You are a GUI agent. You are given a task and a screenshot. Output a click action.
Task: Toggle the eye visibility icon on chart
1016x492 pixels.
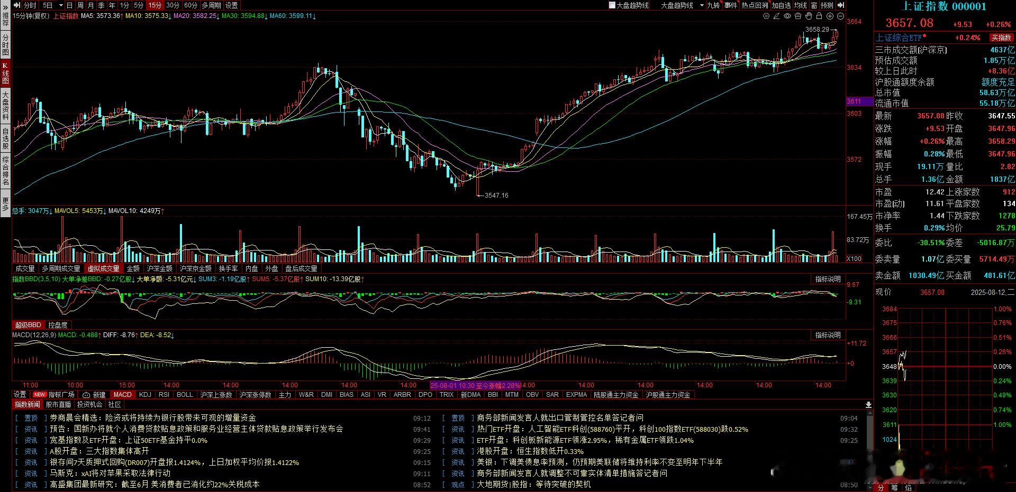[787, 16]
